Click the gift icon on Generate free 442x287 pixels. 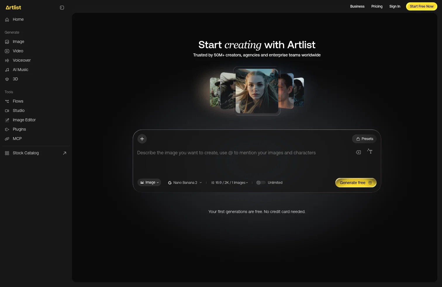coord(370,183)
